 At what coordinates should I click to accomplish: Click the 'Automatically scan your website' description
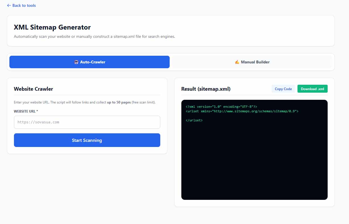(x=95, y=36)
